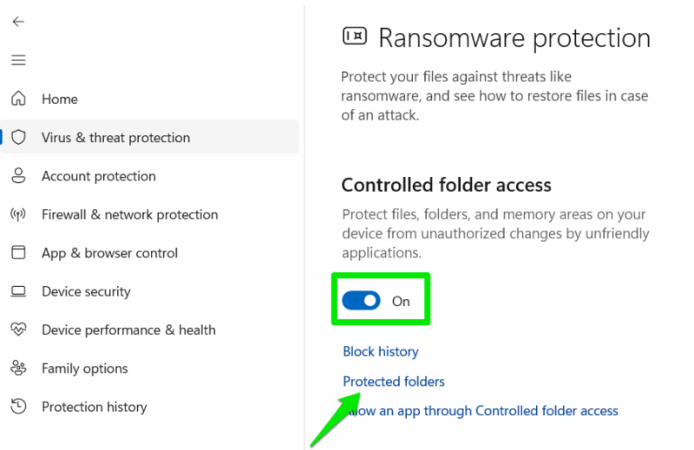Click the App & browser control icon
Image resolution: width=694 pixels, height=450 pixels.
pos(18,253)
